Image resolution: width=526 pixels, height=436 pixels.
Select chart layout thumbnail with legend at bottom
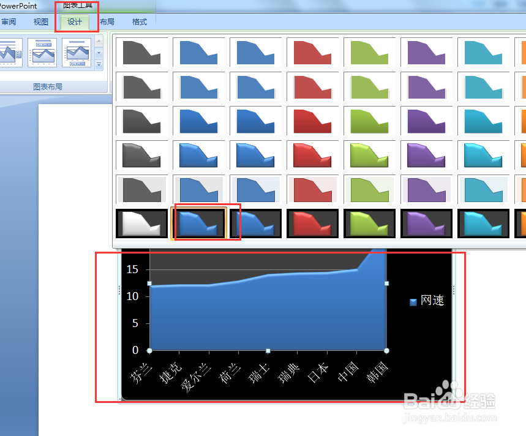[x=77, y=53]
